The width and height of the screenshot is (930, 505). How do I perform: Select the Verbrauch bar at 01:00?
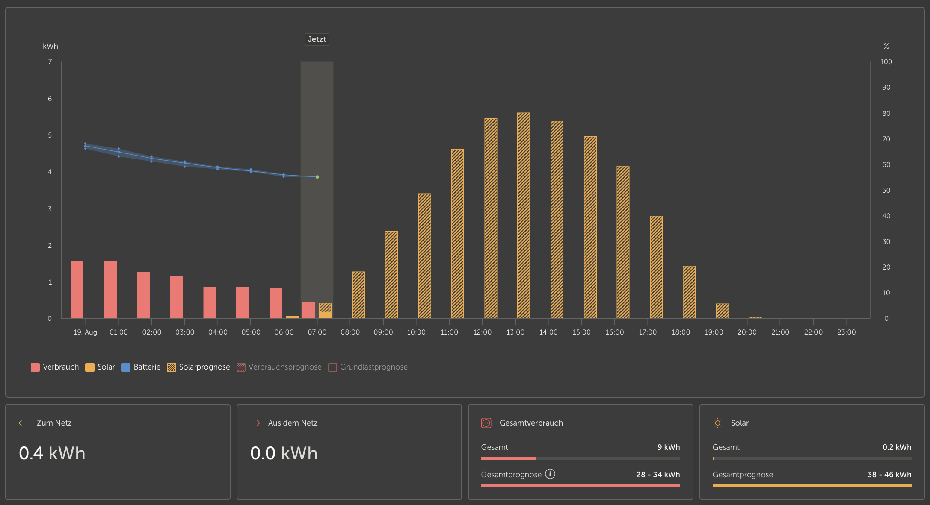tap(110, 290)
